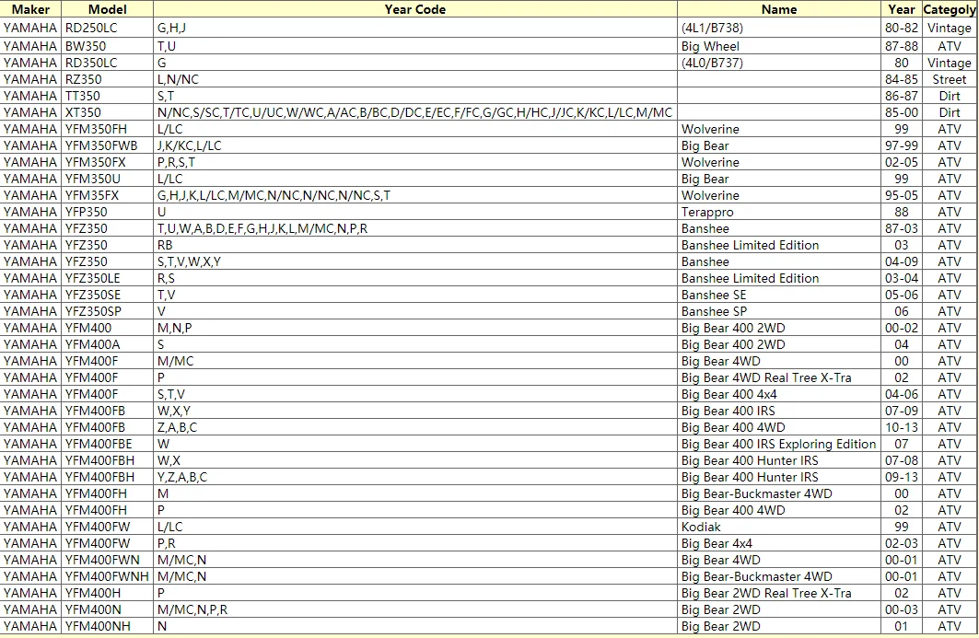979x638 pixels.
Task: Click Big Bear 400 IRS Exploring Edition
Action: [778, 444]
